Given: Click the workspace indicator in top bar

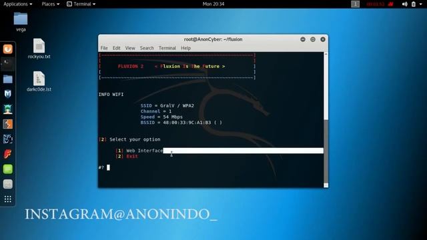Looking at the screenshot, I should (356, 4).
